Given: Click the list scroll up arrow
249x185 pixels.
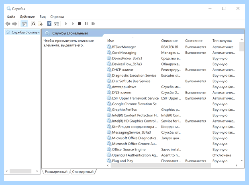Looking at the screenshot, I should (x=241, y=39).
